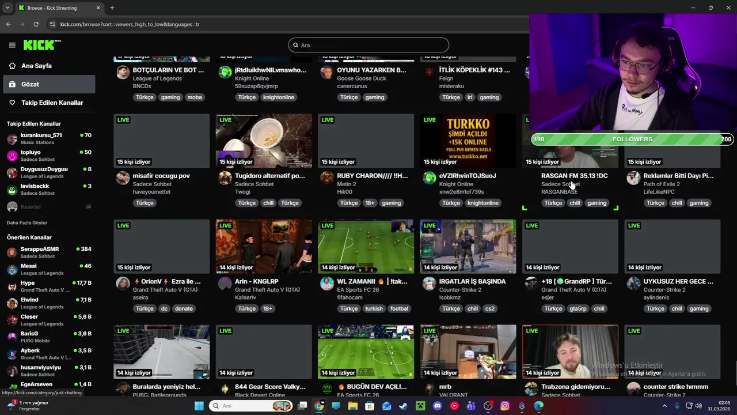Image resolution: width=737 pixels, height=415 pixels.
Task: Click the home icon beside Ana Sayfa
Action: 12,66
